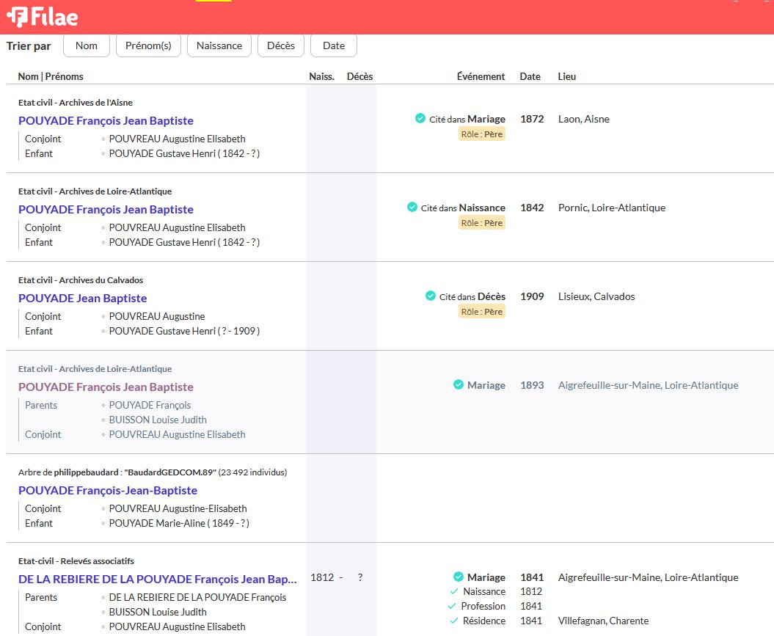
Task: Click the "Naiss." column header
Action: 322,76
